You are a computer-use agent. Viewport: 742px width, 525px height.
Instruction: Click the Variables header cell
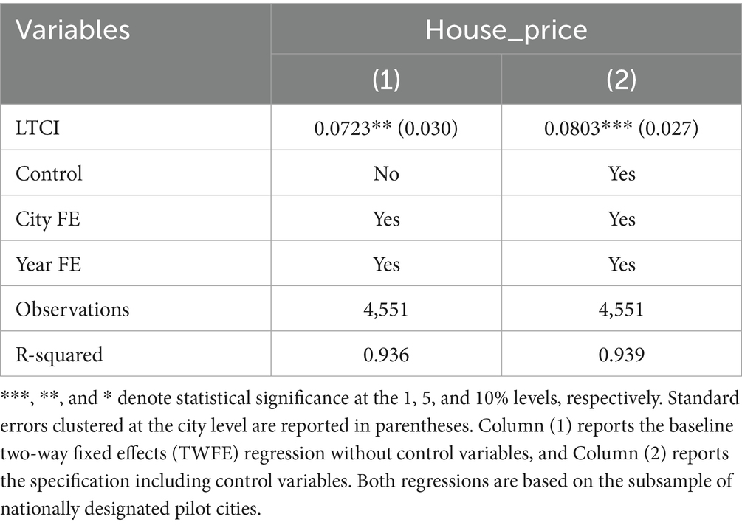(x=72, y=30)
